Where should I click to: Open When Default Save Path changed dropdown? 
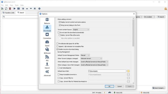point(94,62)
